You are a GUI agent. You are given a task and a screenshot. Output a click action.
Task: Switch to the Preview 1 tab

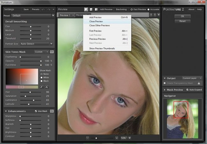click(x=65, y=15)
